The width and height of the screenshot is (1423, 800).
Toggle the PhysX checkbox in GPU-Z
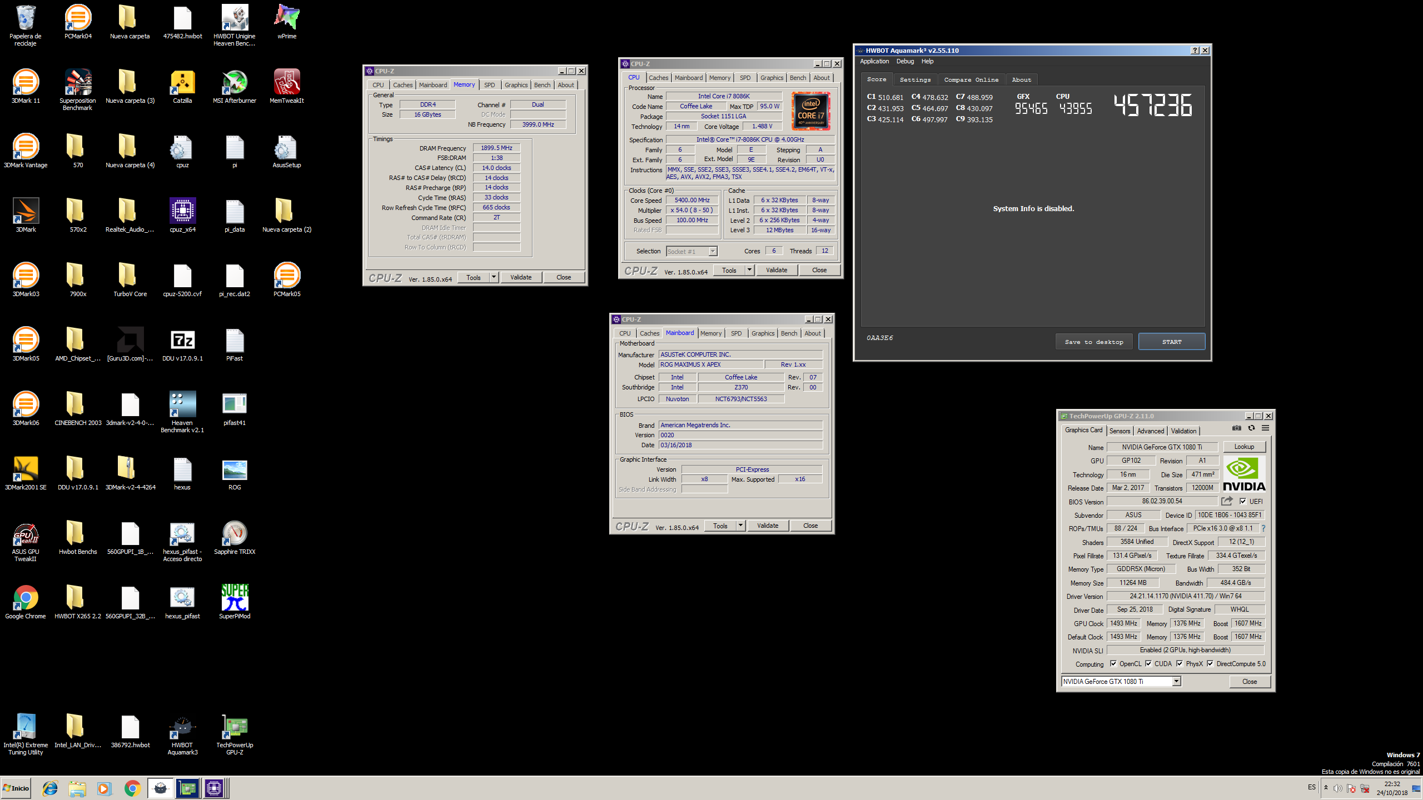1179,663
